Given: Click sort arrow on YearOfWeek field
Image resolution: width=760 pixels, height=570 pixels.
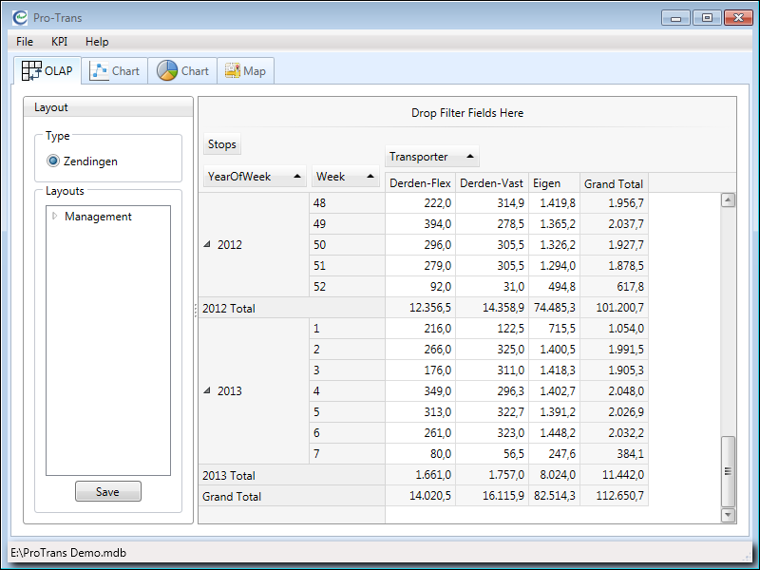Looking at the screenshot, I should [x=297, y=177].
